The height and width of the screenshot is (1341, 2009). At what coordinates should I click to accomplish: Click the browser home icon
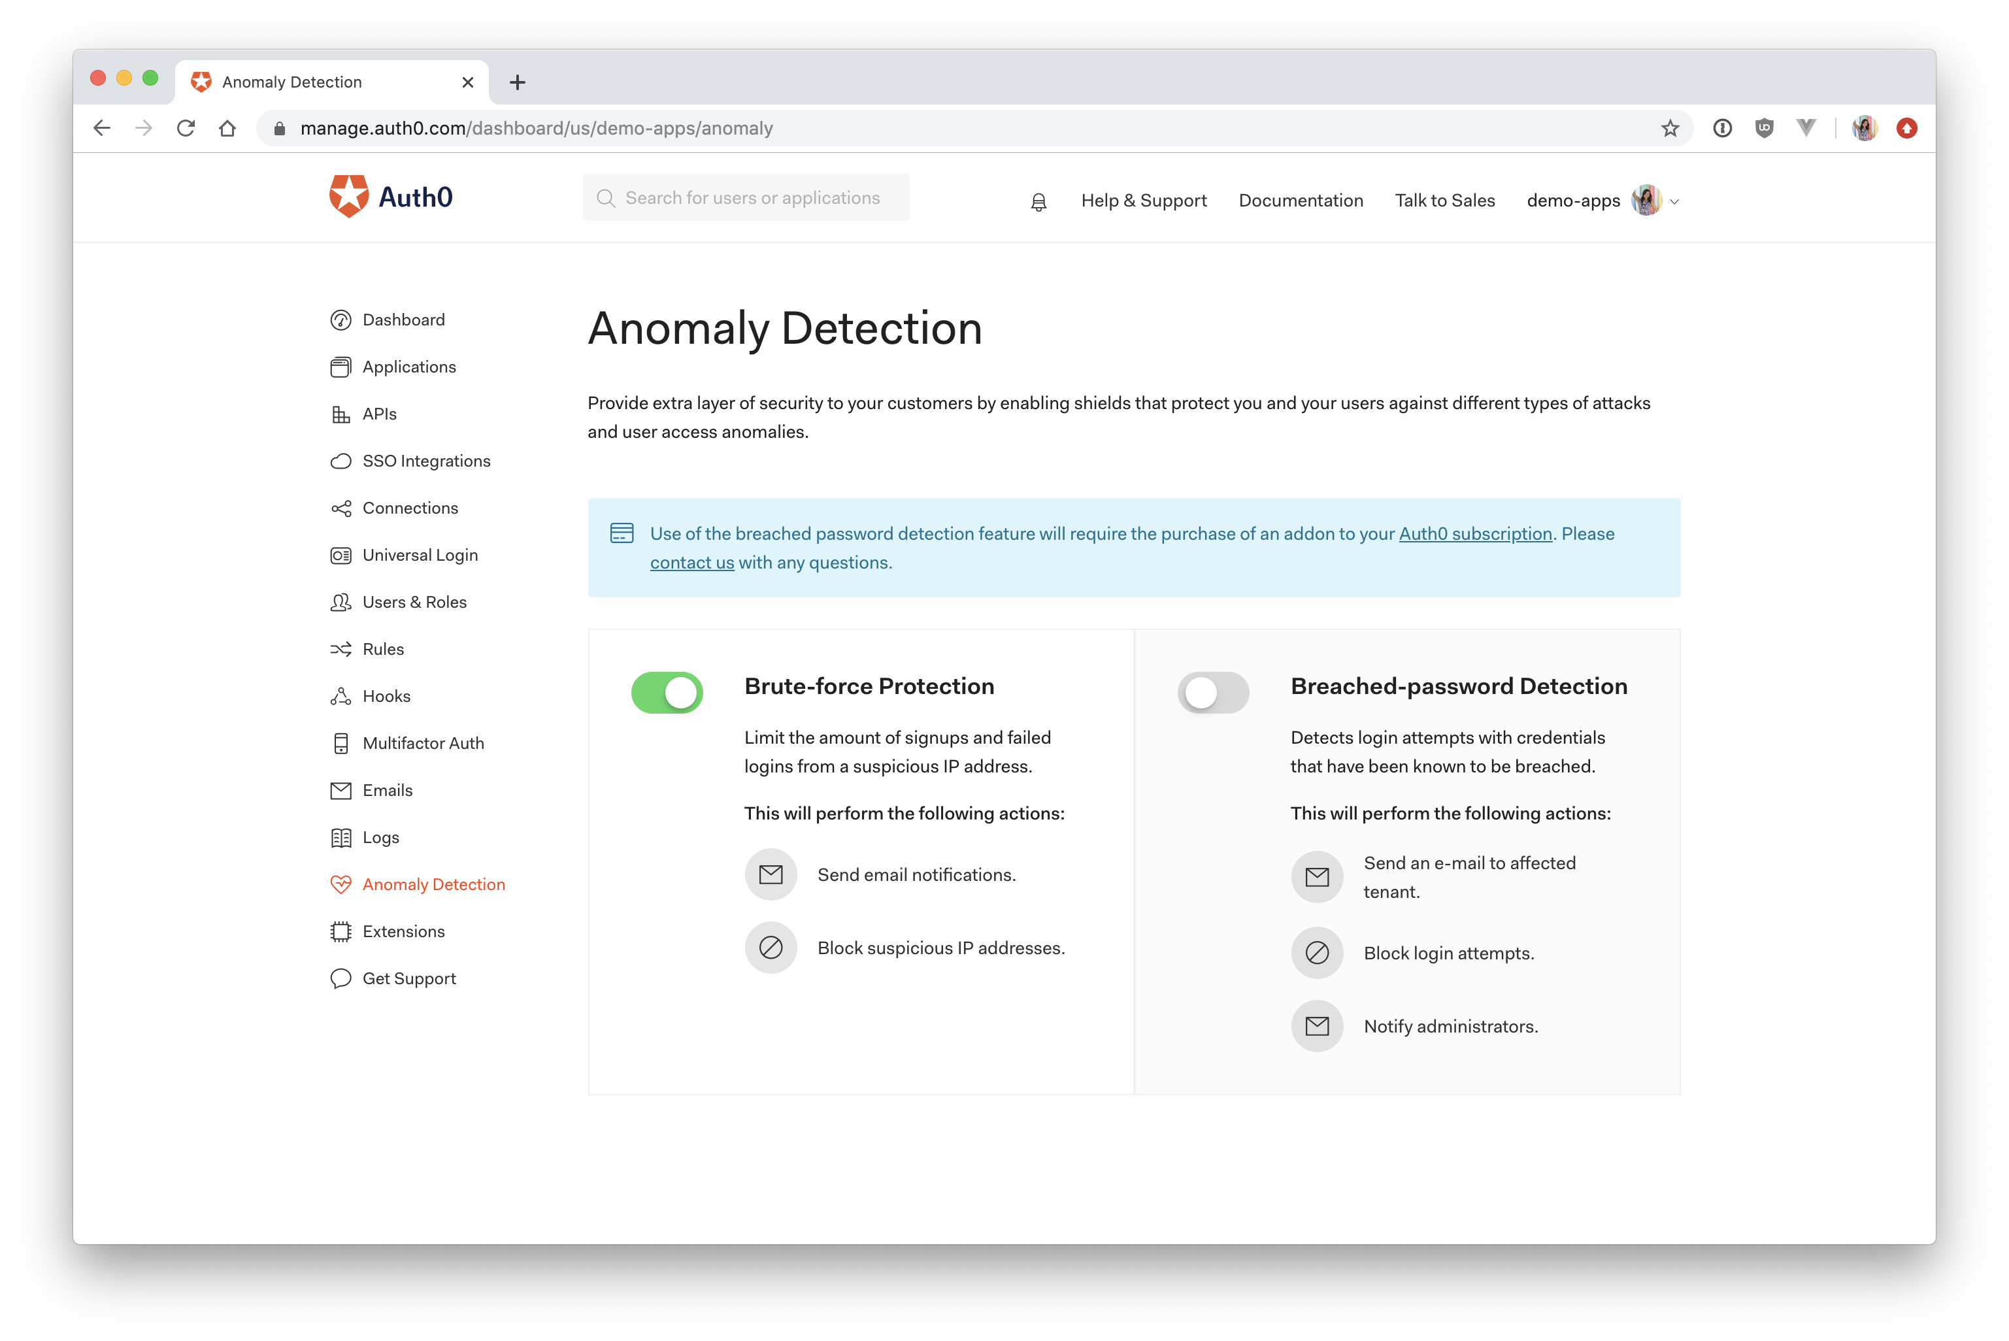tap(227, 128)
